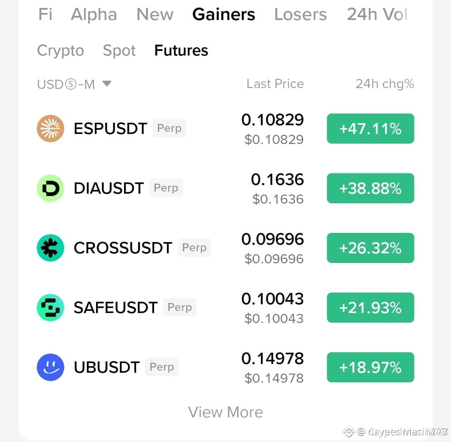The height and width of the screenshot is (442, 451).
Task: Click the Binance watermark logo icon
Action: (x=348, y=431)
